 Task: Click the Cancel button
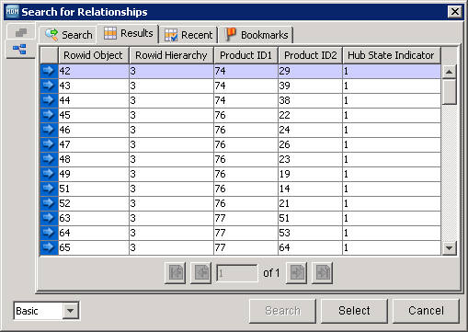tap(426, 311)
